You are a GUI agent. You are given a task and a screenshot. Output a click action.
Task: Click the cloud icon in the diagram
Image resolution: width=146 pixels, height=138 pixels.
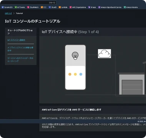[x=105, y=54]
